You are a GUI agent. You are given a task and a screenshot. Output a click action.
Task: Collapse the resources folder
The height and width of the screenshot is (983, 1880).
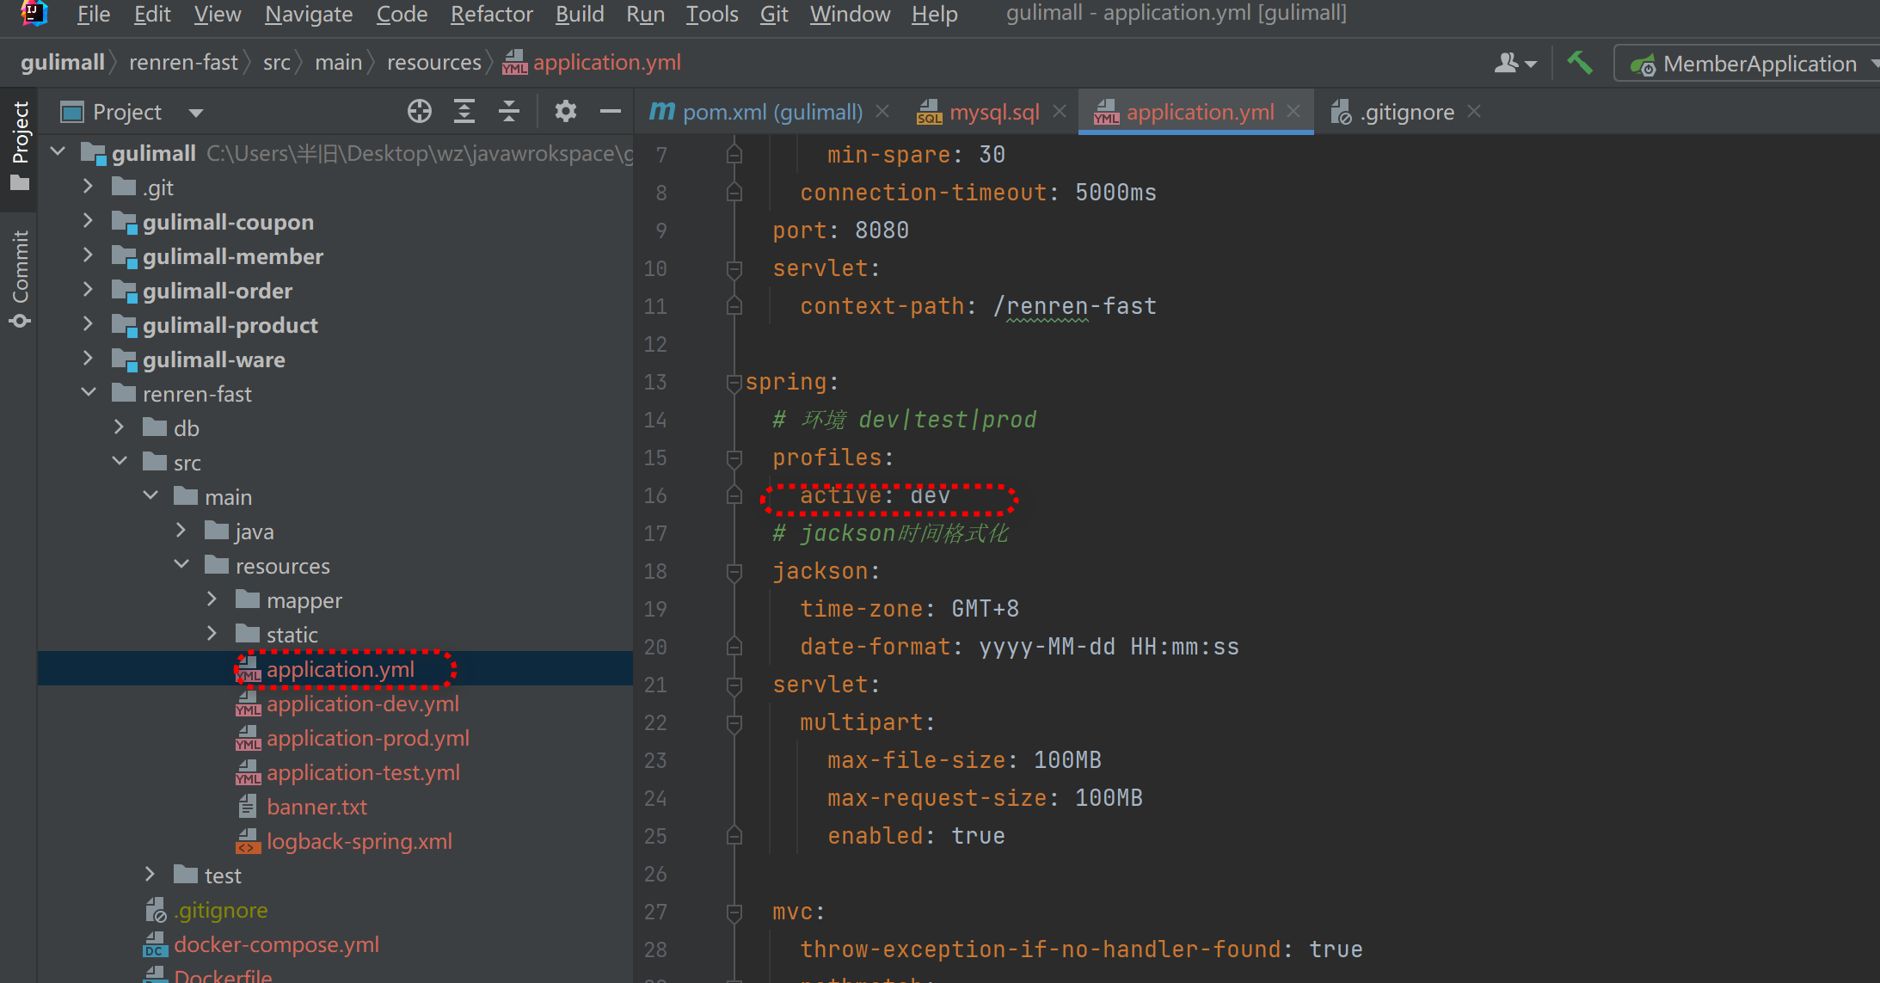pyautogui.click(x=181, y=565)
